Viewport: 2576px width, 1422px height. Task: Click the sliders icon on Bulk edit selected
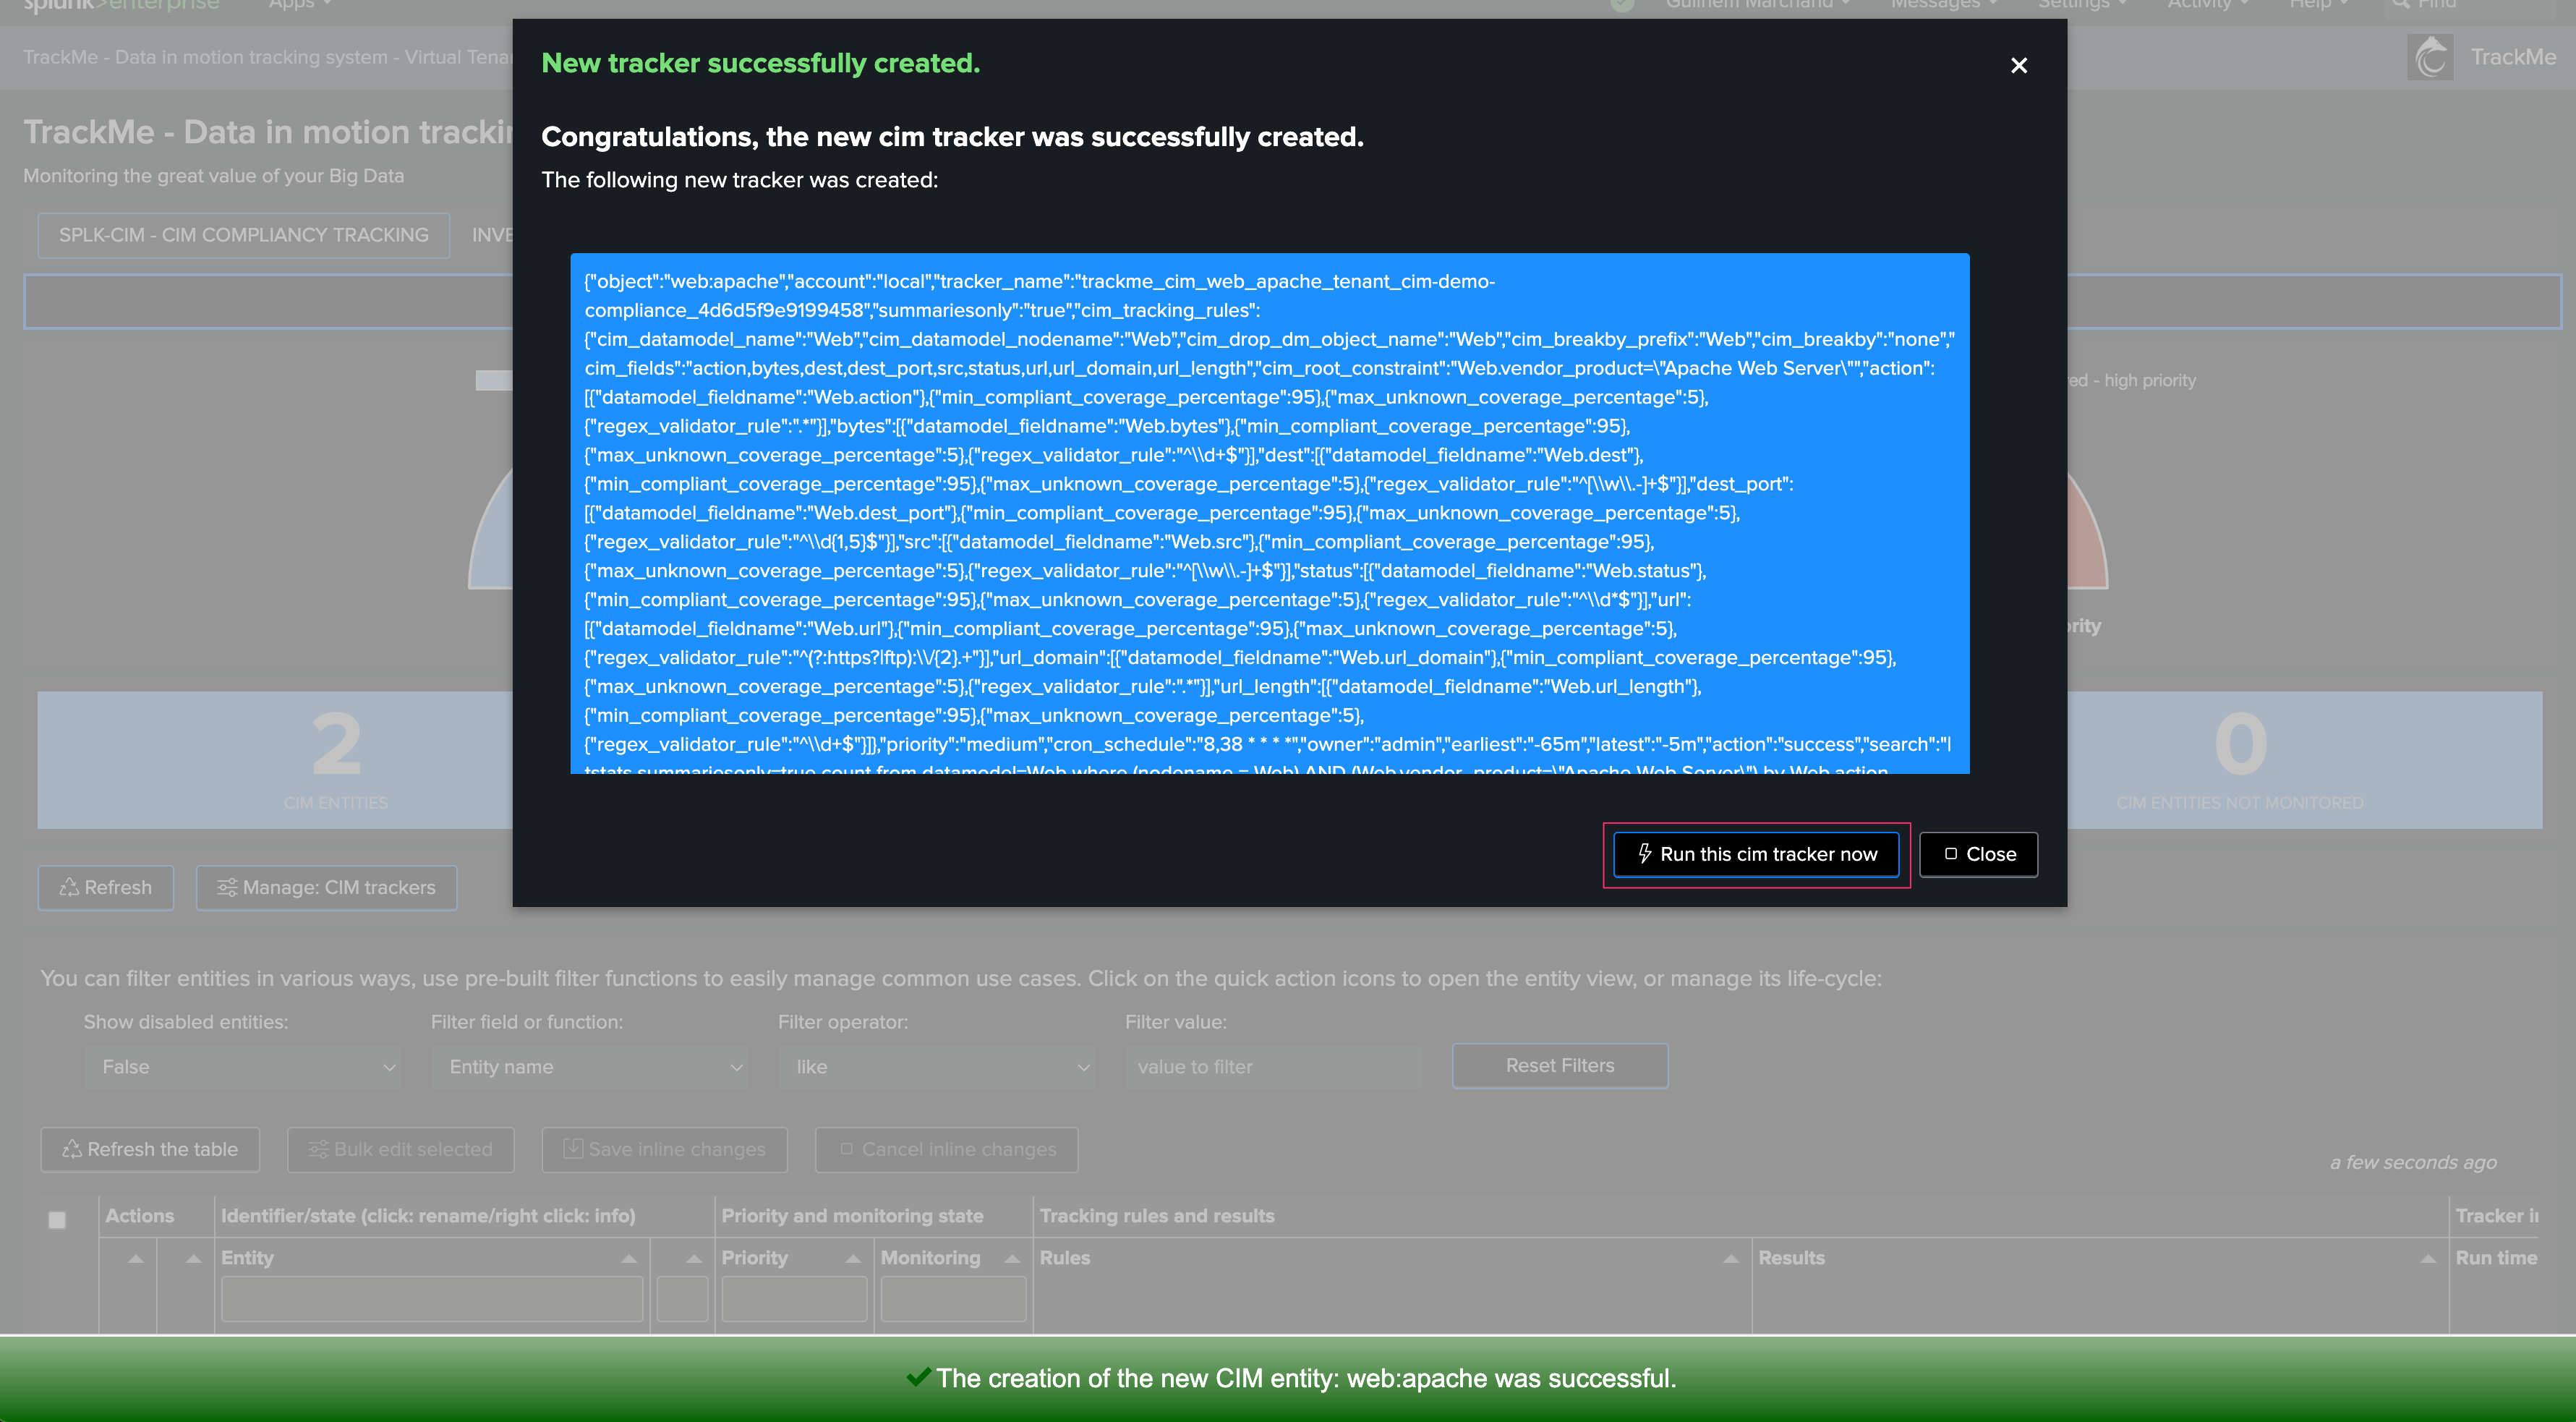coord(318,1149)
